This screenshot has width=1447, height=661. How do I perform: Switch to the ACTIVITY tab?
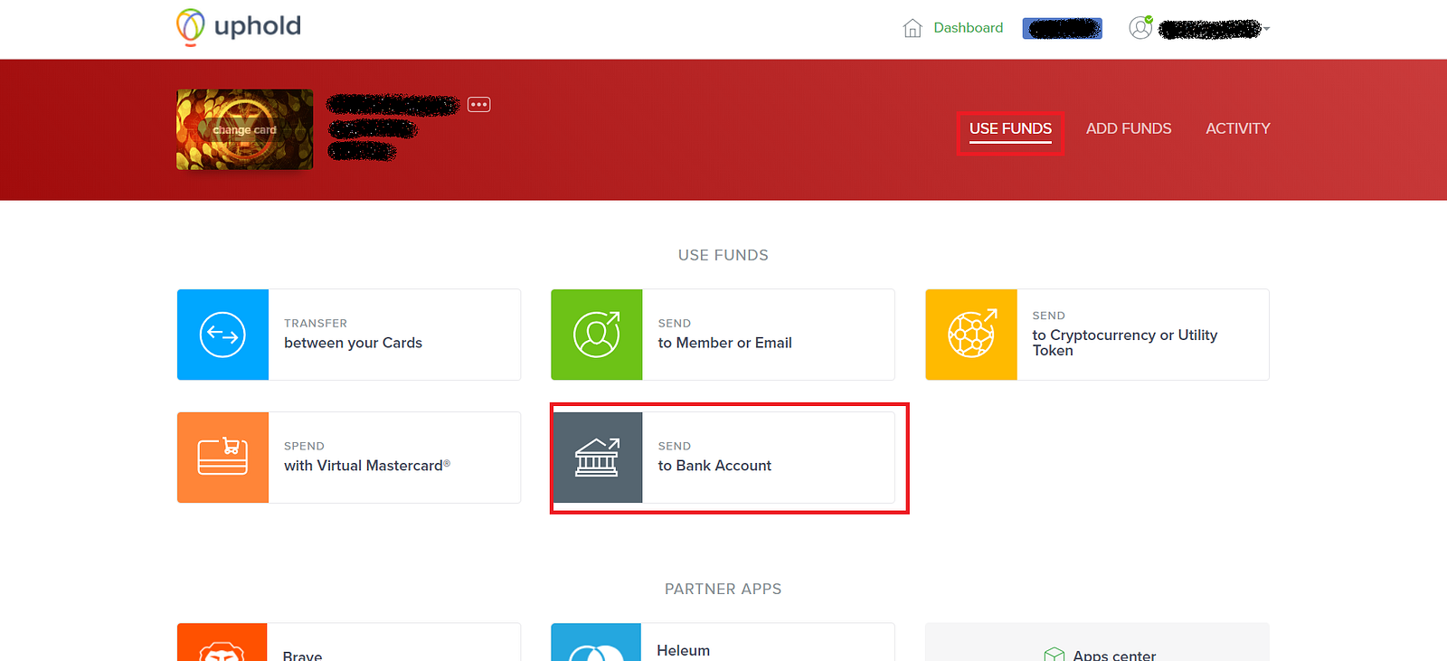tap(1238, 128)
